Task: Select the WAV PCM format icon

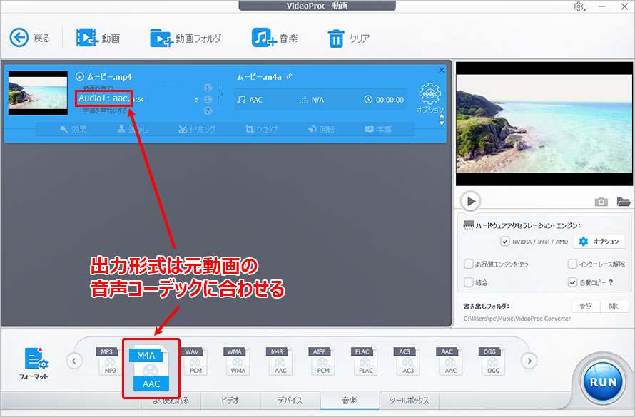Action: (x=195, y=361)
